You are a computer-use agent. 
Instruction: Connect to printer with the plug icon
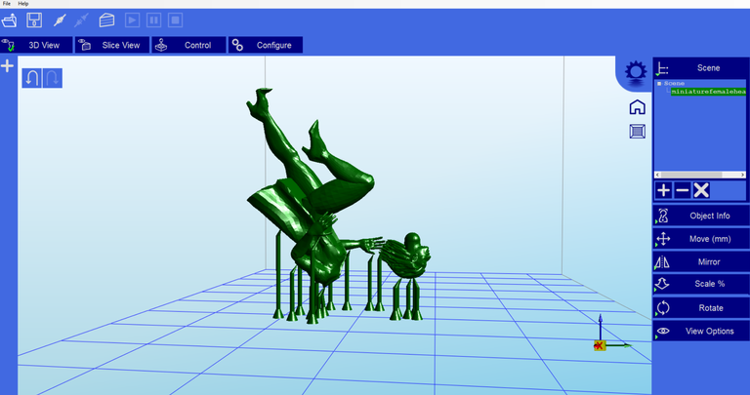tap(60, 20)
